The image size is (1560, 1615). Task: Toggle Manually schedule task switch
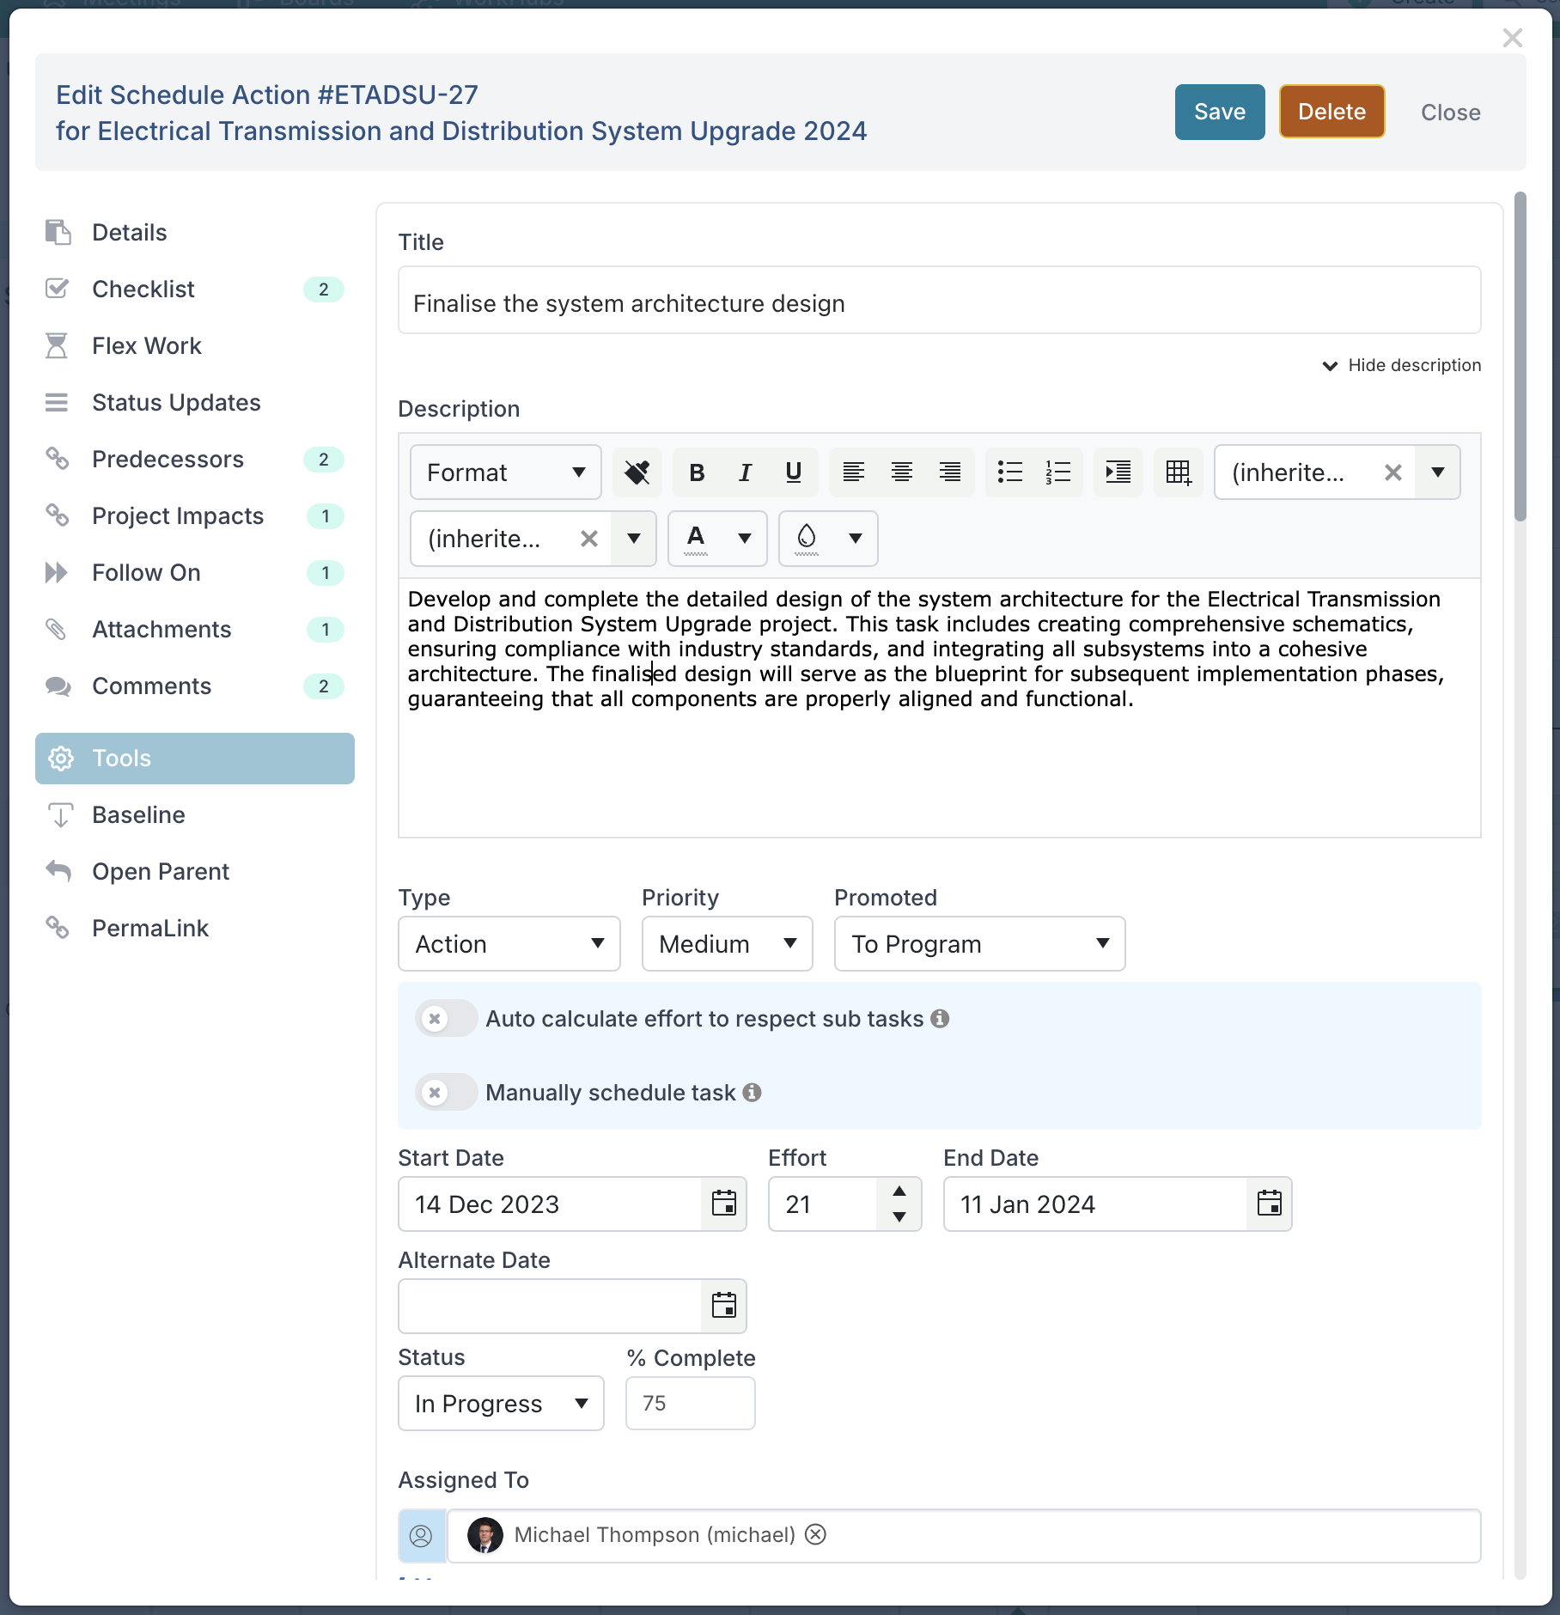pos(446,1092)
